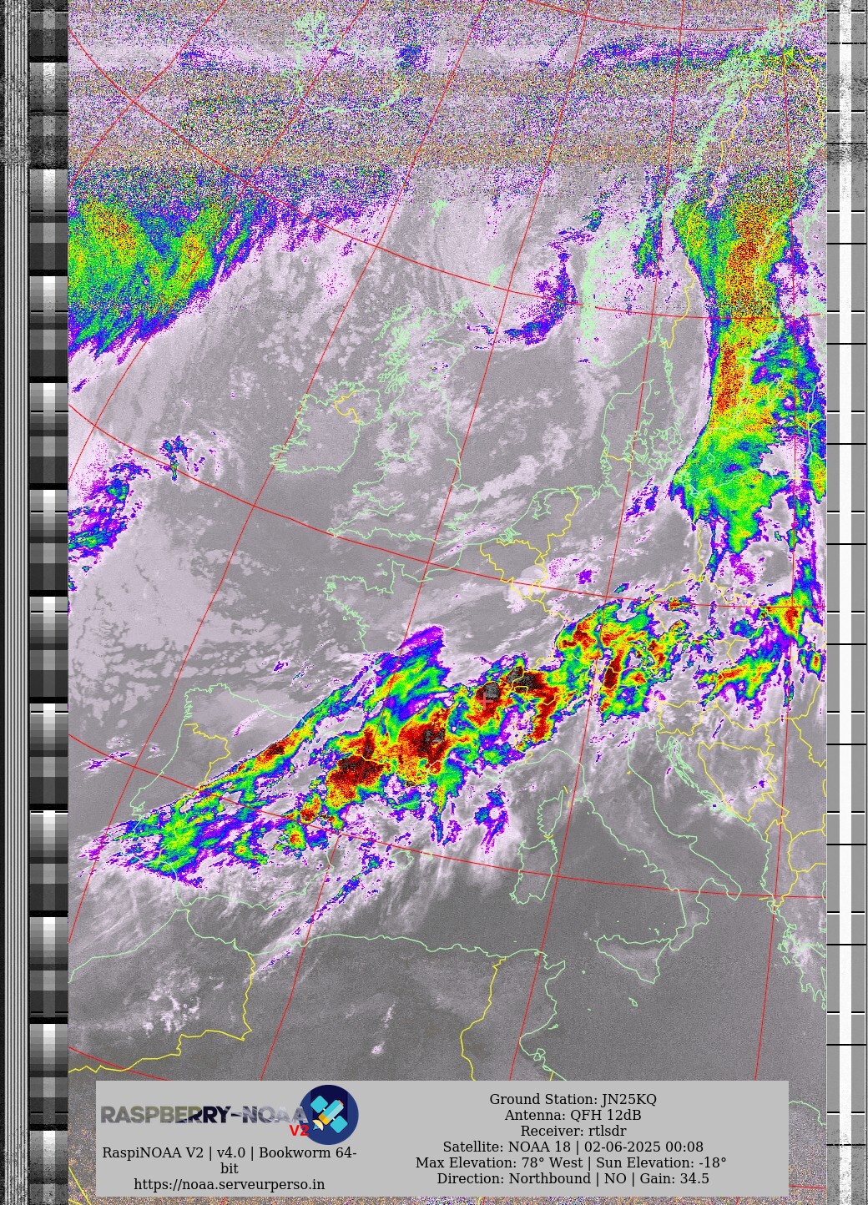The width and height of the screenshot is (868, 1205).
Task: Select 'Satellite: NOAA 18 | 02-06-2025 00:08' line
Action: (573, 1147)
